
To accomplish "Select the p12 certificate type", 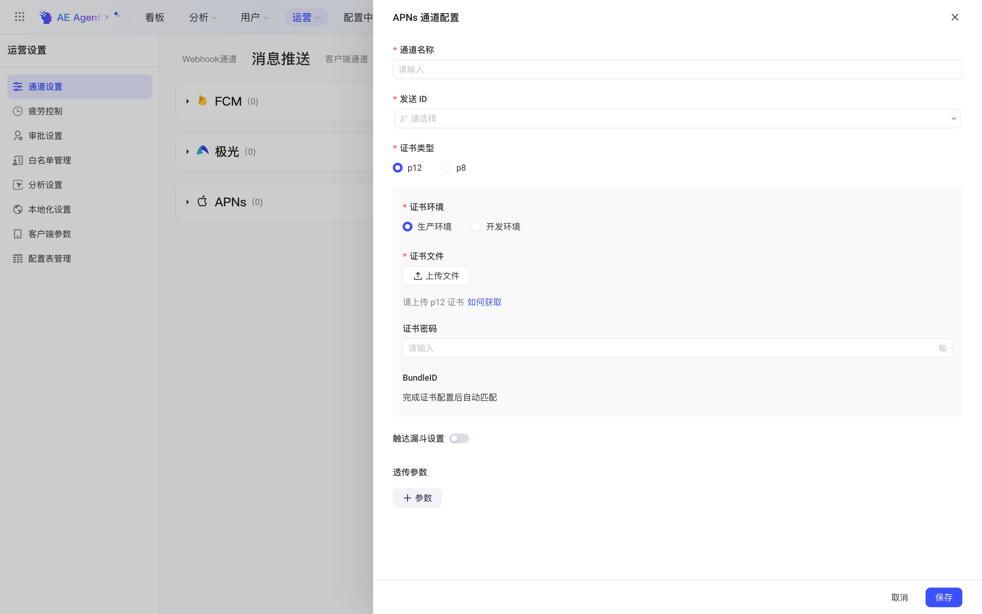I will point(398,168).
